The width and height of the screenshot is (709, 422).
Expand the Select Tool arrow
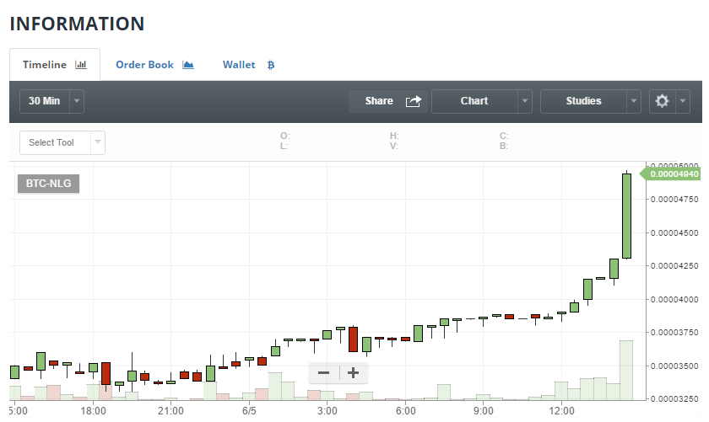click(98, 142)
